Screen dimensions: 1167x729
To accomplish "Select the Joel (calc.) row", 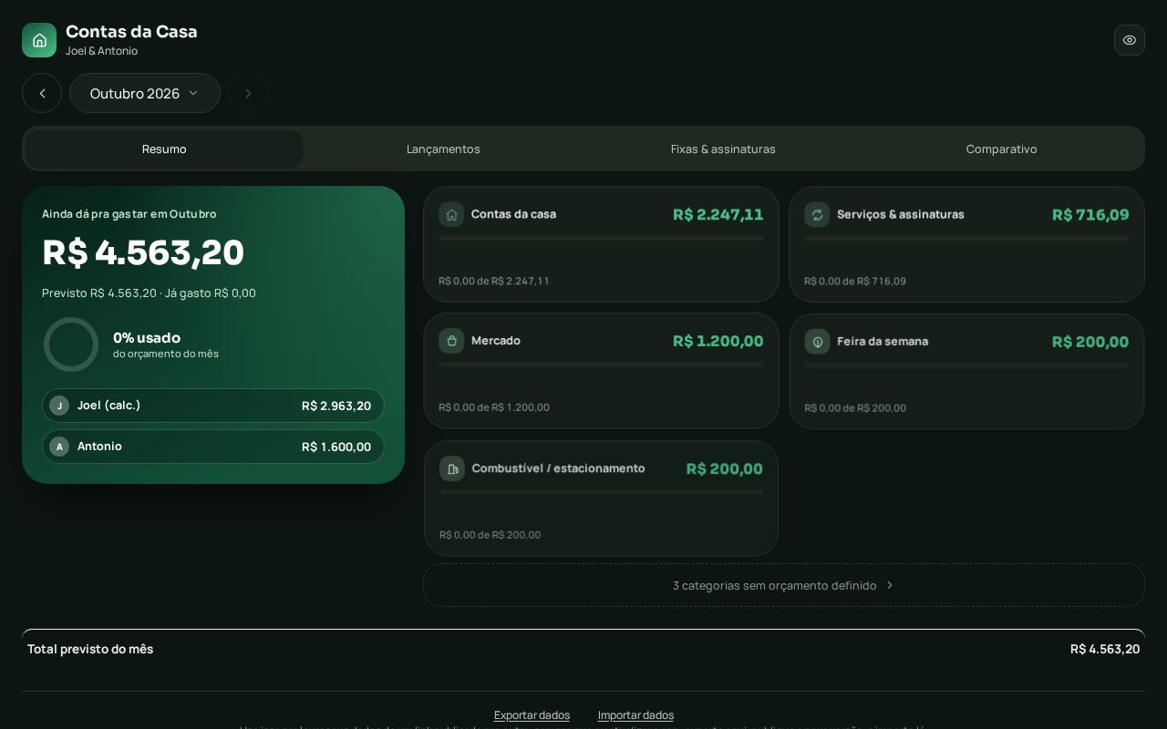I will coord(213,406).
